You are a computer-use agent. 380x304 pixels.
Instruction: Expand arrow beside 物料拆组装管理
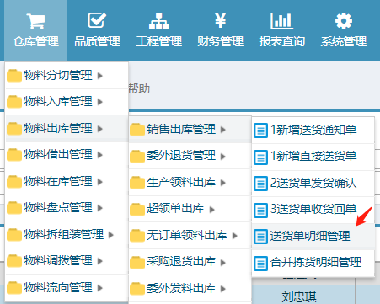pyautogui.click(x=111, y=235)
